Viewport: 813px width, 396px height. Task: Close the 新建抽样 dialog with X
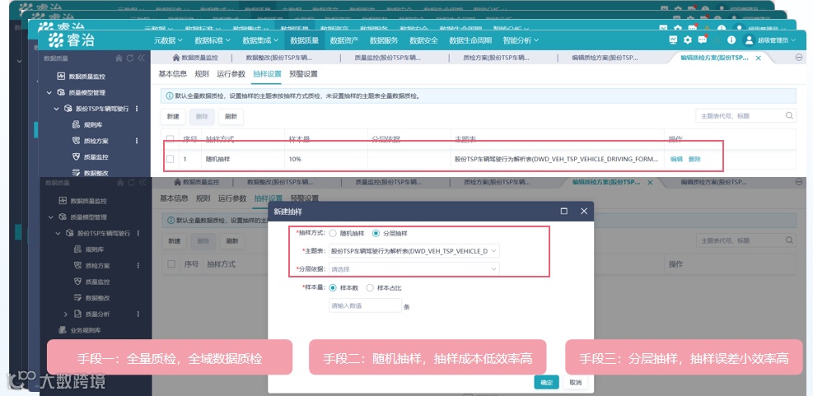(584, 211)
